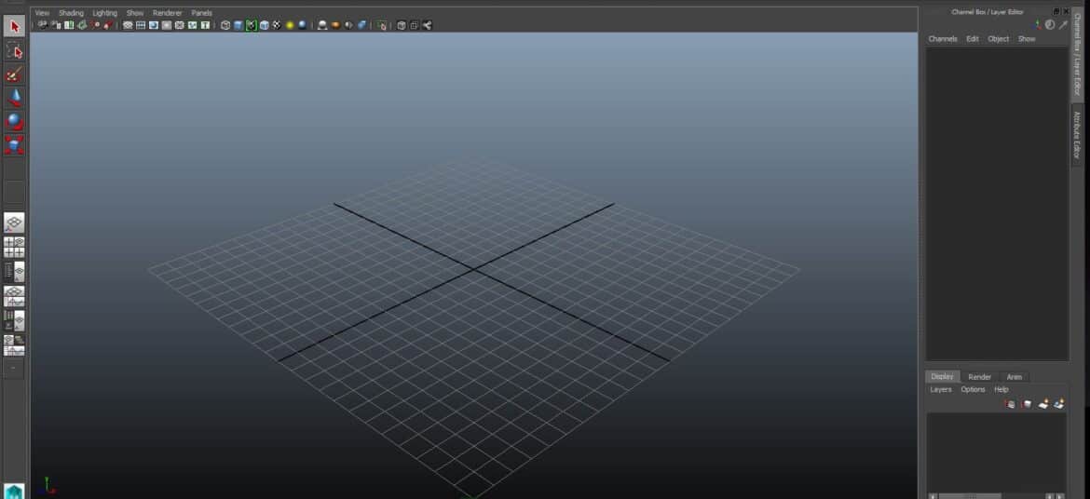Viewport: 1090px width, 499px height.
Task: Toggle Resolution Gate display
Action: pyautogui.click(x=153, y=25)
